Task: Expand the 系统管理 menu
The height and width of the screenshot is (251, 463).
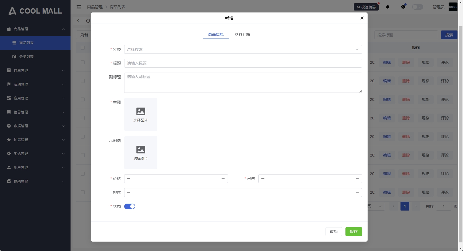Action: [x=35, y=154]
